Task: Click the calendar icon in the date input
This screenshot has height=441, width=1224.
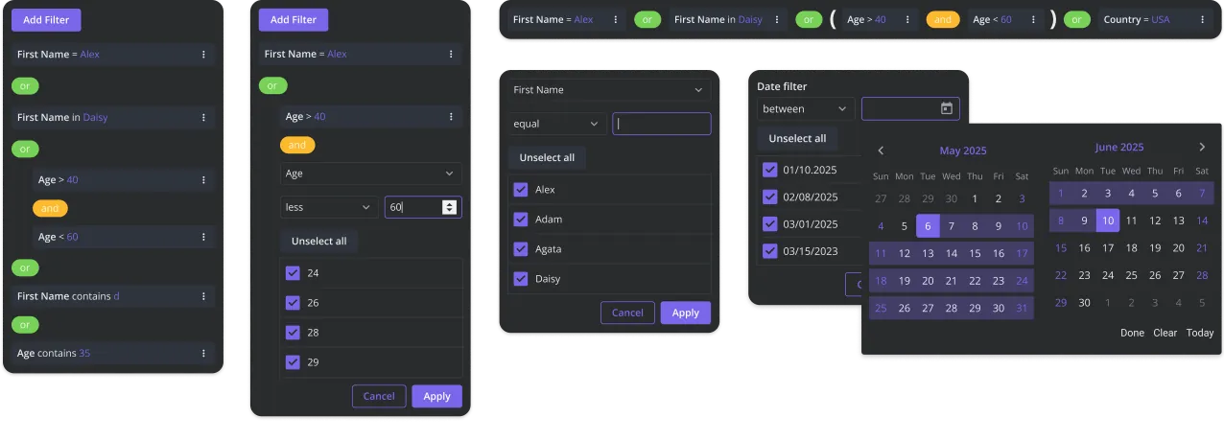Action: pyautogui.click(x=946, y=108)
